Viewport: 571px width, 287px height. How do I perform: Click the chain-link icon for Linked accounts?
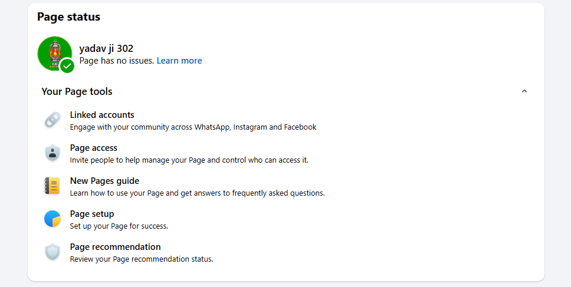pyautogui.click(x=52, y=120)
